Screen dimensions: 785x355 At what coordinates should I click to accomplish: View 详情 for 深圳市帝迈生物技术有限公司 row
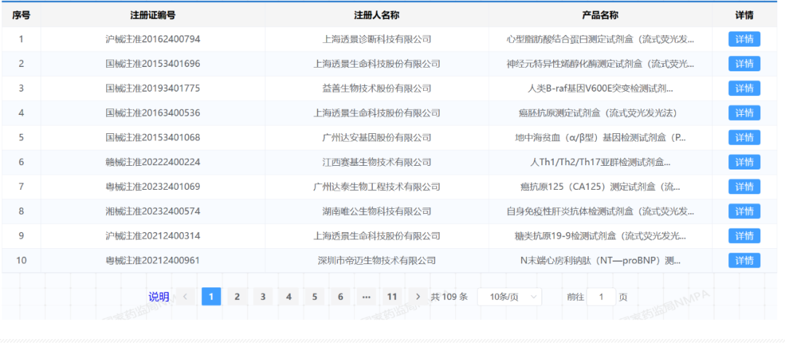(x=744, y=260)
